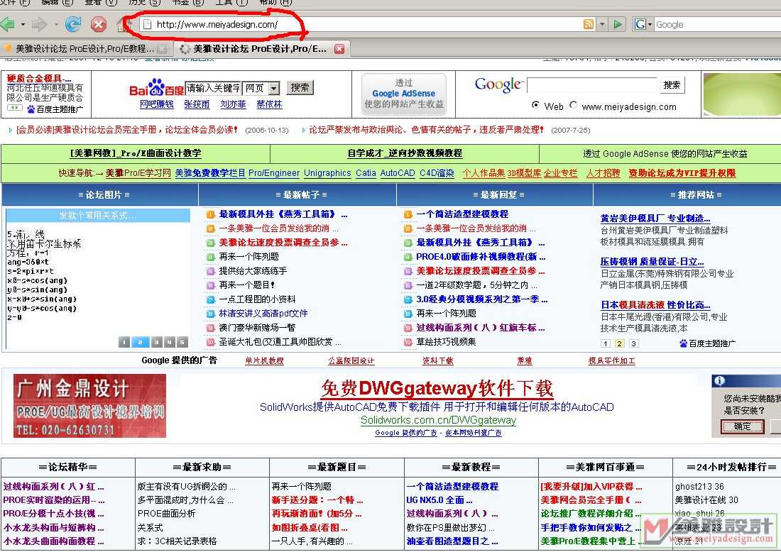Viewport: 781px width, 552px height.
Task: Open 压铸模钢 质量保证-日立 link
Action: [x=652, y=261]
